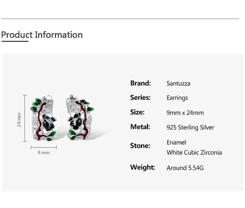
Task: Click the Size: label
Action: (x=137, y=112)
